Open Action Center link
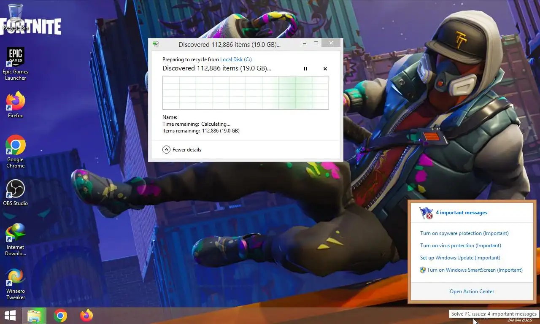This screenshot has height=324, width=540. point(472,292)
